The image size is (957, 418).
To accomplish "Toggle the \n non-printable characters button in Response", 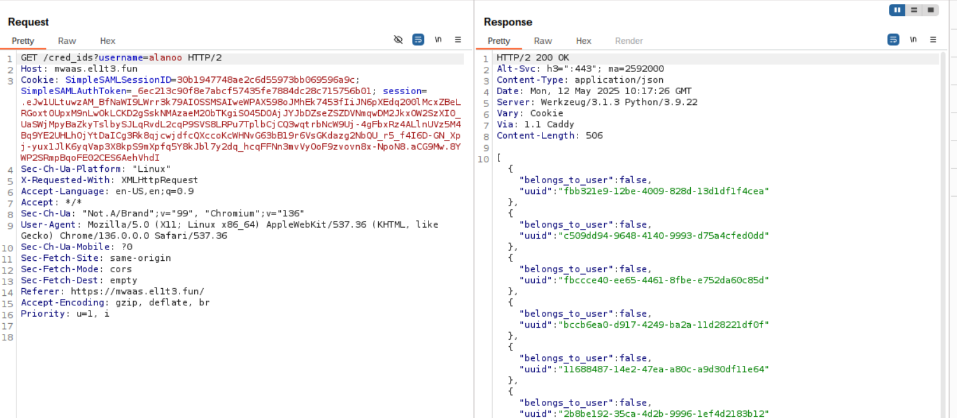I will (x=913, y=39).
